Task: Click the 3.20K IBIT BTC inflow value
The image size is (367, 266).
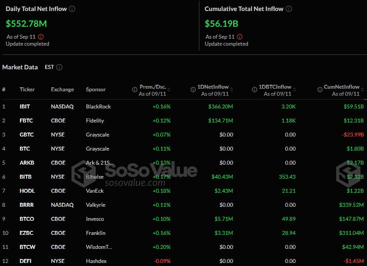Action: 288,107
